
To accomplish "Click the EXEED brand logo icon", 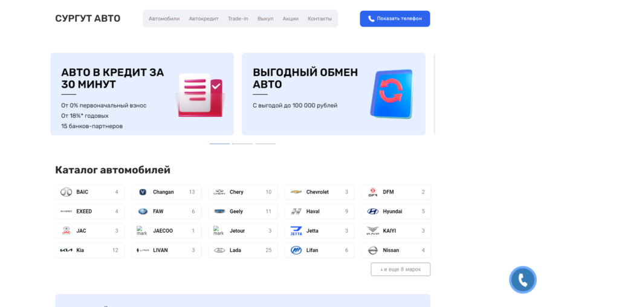I will [66, 212].
